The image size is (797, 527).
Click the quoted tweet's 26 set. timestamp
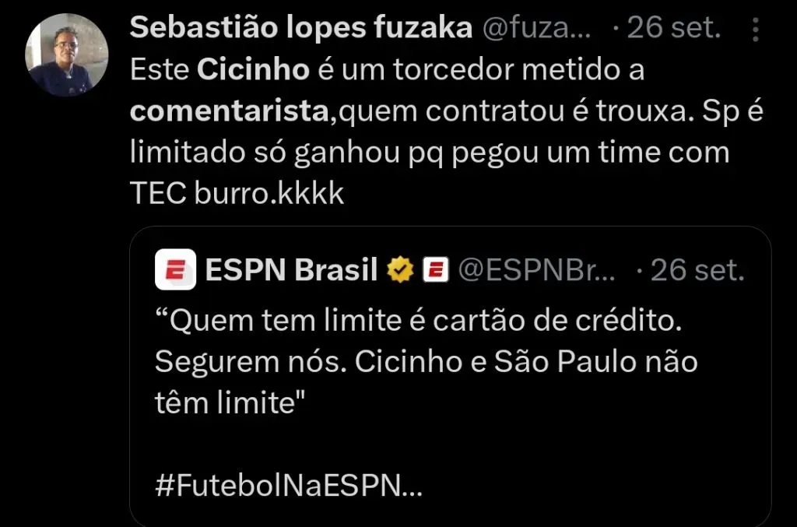coord(697,270)
